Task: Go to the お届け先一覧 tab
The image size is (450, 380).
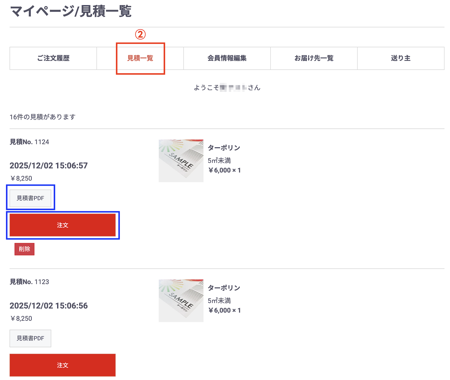Action: 314,58
